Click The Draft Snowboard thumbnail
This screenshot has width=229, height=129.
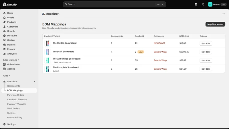pyautogui.click(x=48, y=52)
